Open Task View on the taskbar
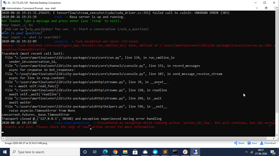 (x=95, y=152)
